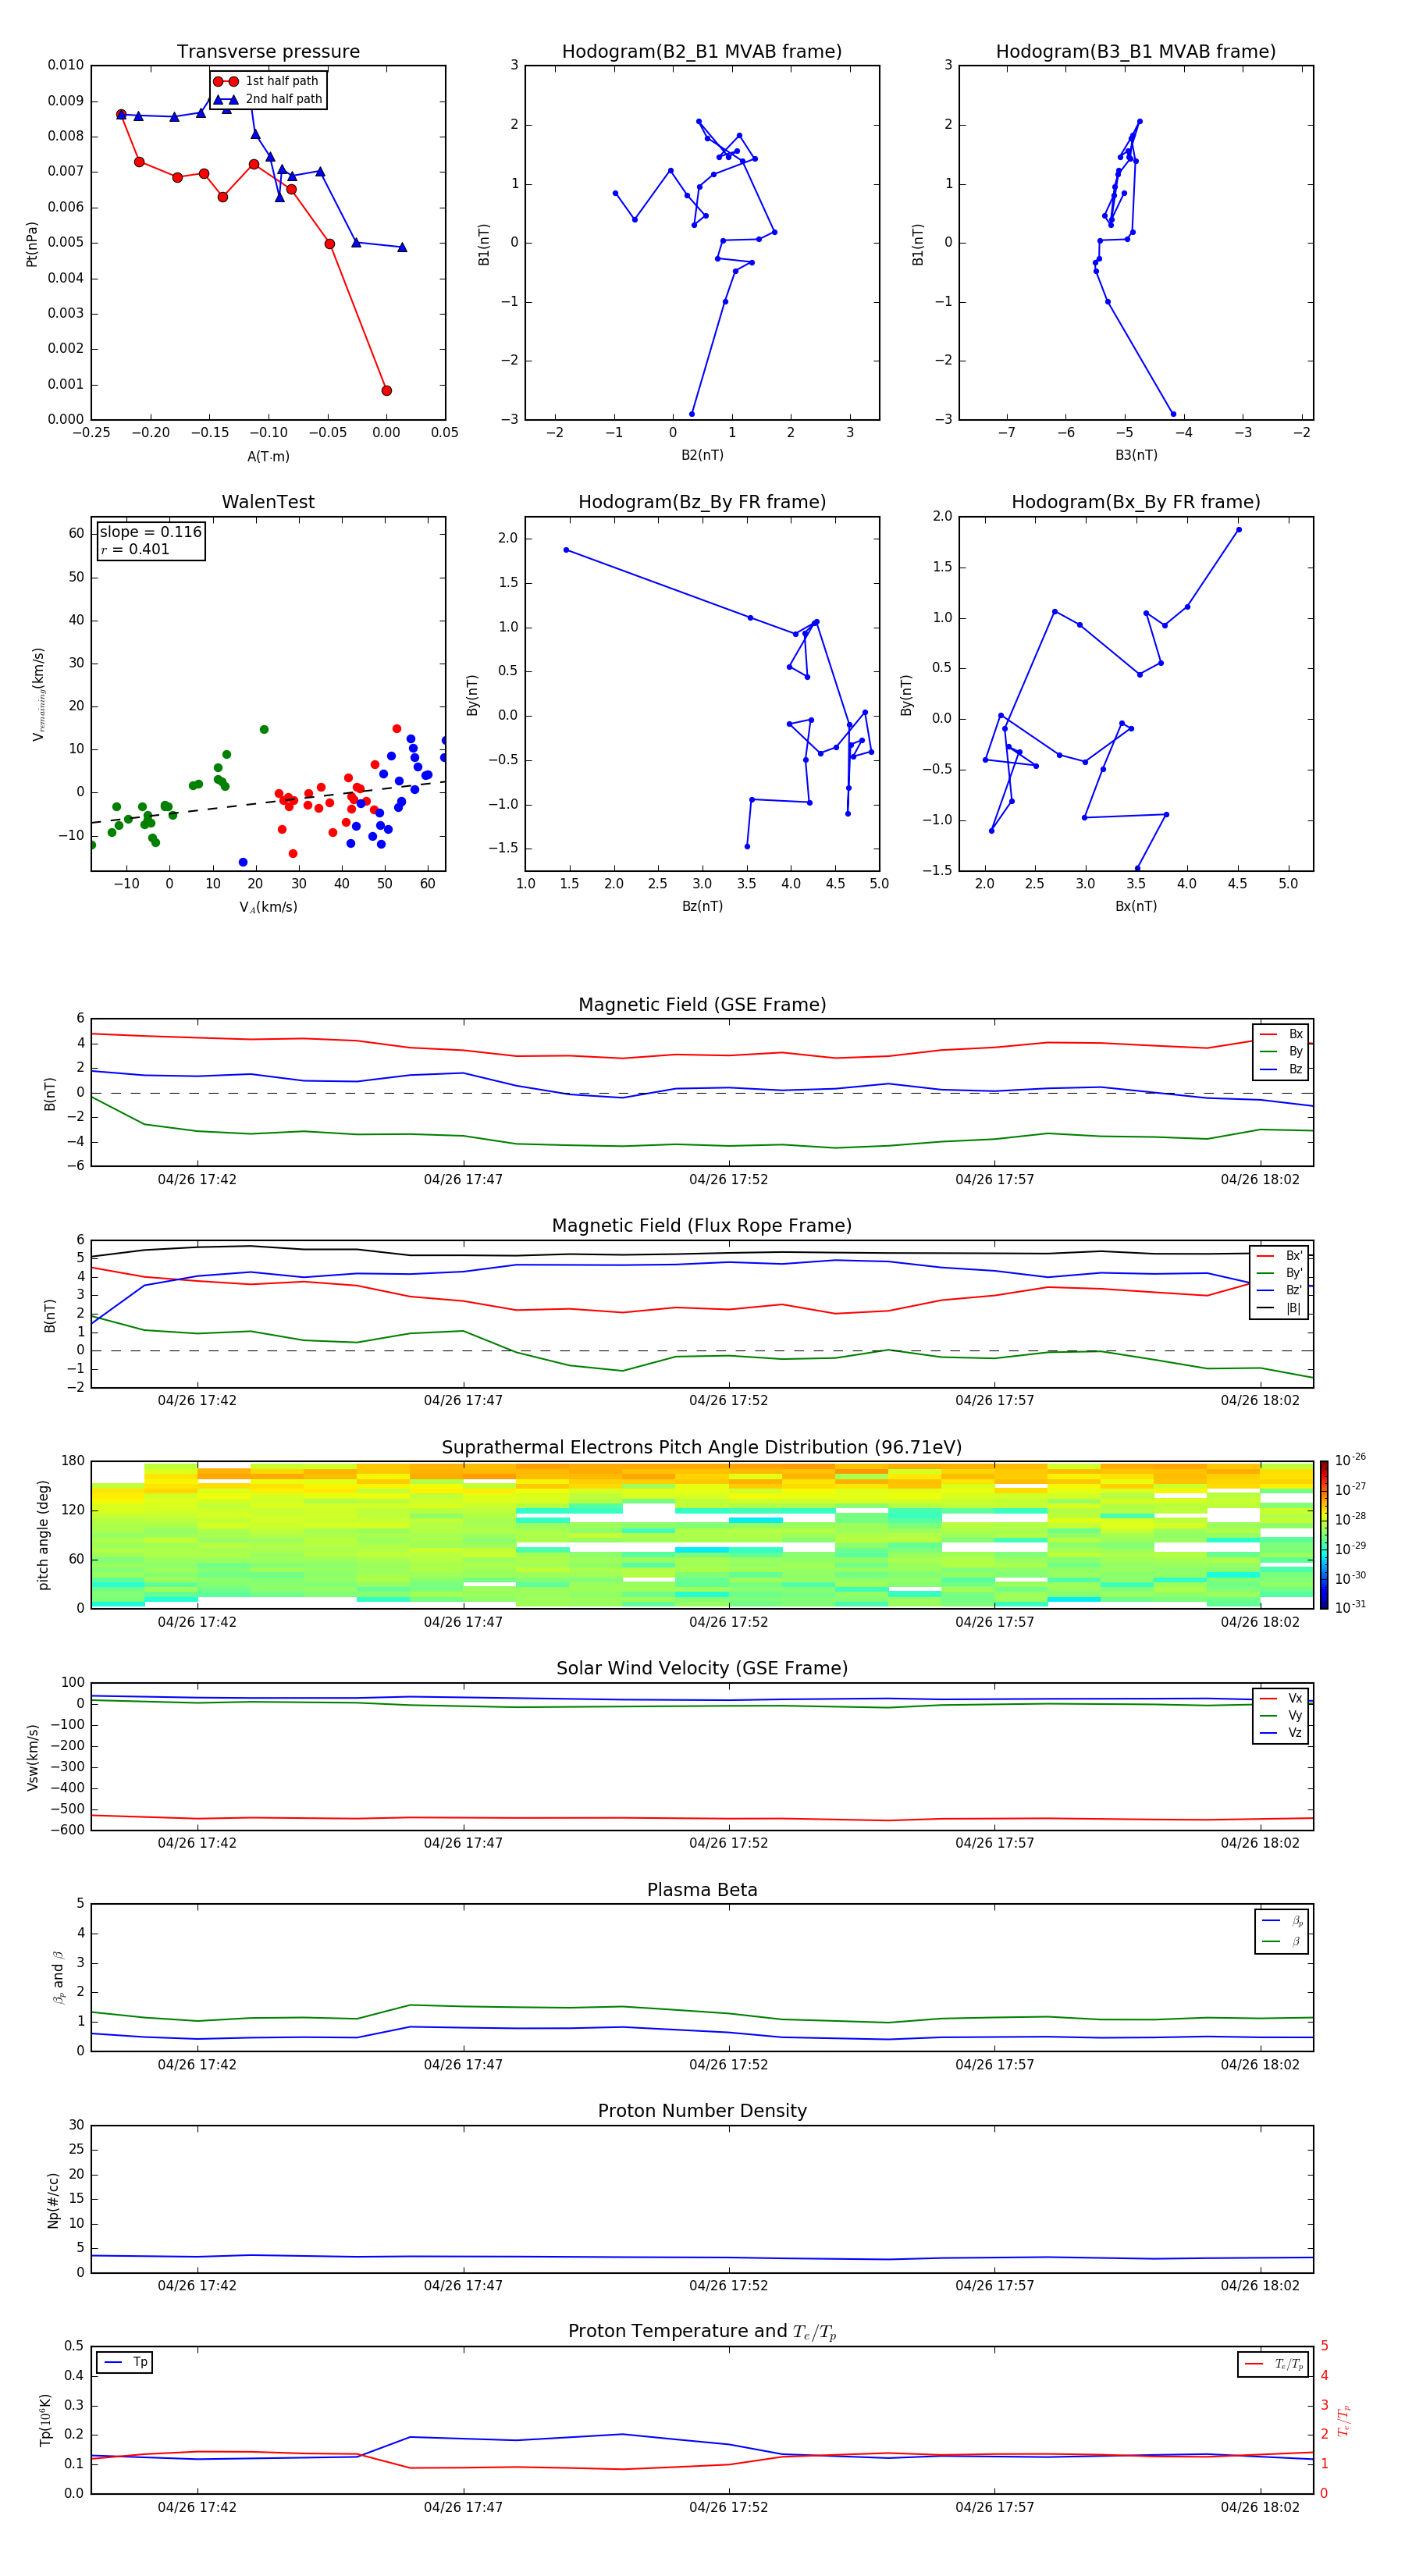1405x2576 pixels.
Task: Select the Vz legend entry
Action: [1281, 1733]
